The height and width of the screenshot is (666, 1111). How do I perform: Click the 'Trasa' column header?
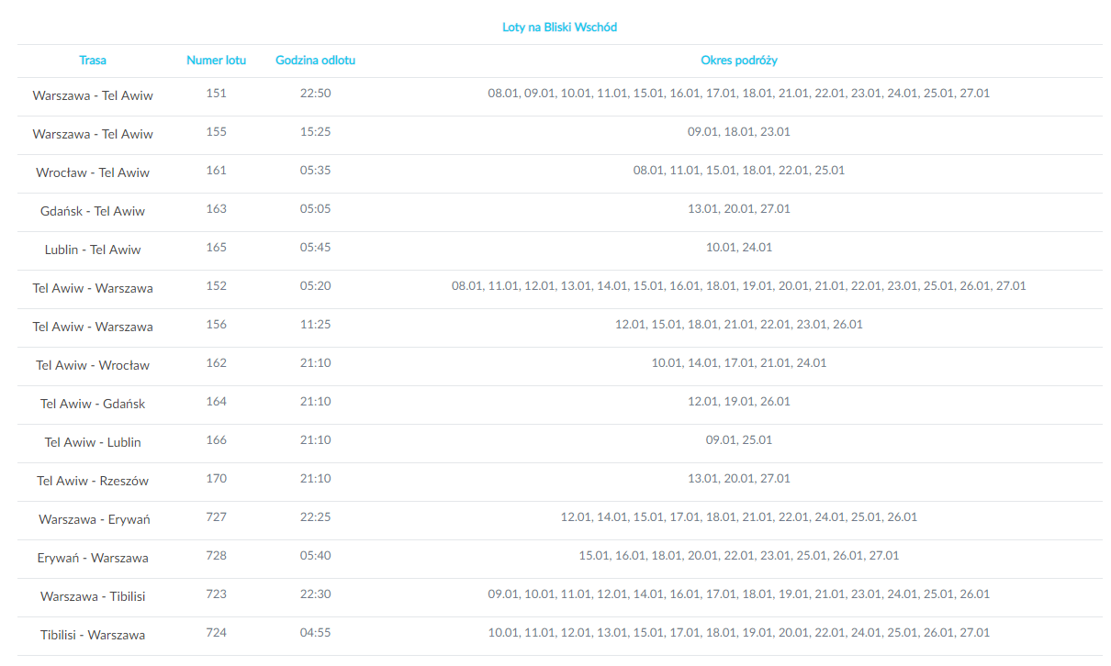coord(93,61)
